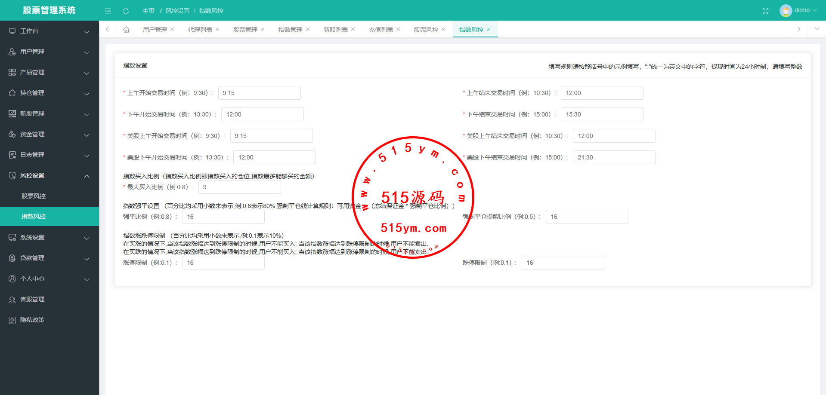Screen dimensions: 826x395
Task: Toggle fullscreen mode icon
Action: (x=765, y=11)
